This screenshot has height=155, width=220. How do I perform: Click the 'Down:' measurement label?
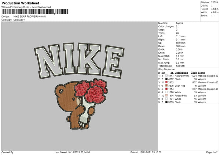(161, 46)
